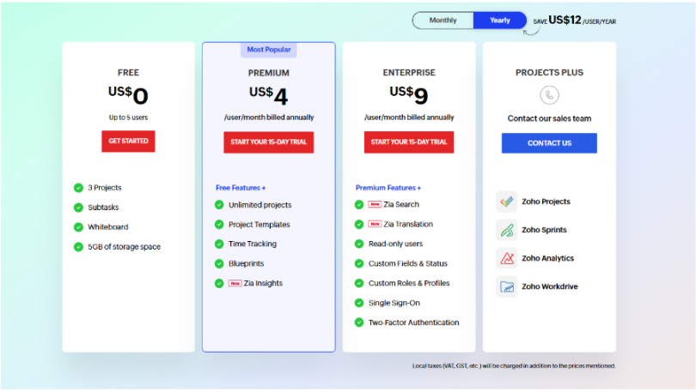Click checkmark beside Single Sign-On
Screen dimensions: 696x392
coord(359,303)
